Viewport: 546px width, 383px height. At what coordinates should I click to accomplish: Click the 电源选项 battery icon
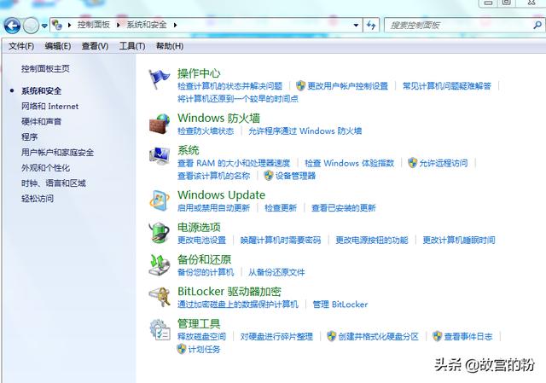coord(160,232)
